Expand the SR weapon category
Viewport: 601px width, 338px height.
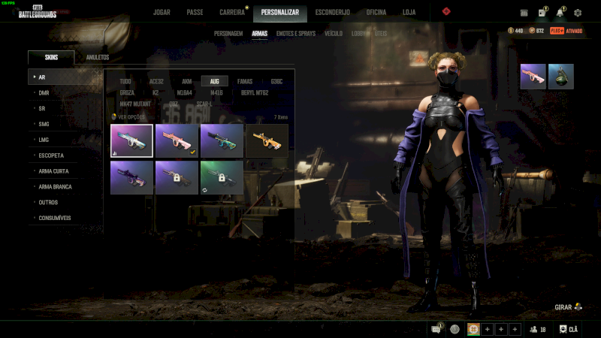pyautogui.click(x=65, y=108)
